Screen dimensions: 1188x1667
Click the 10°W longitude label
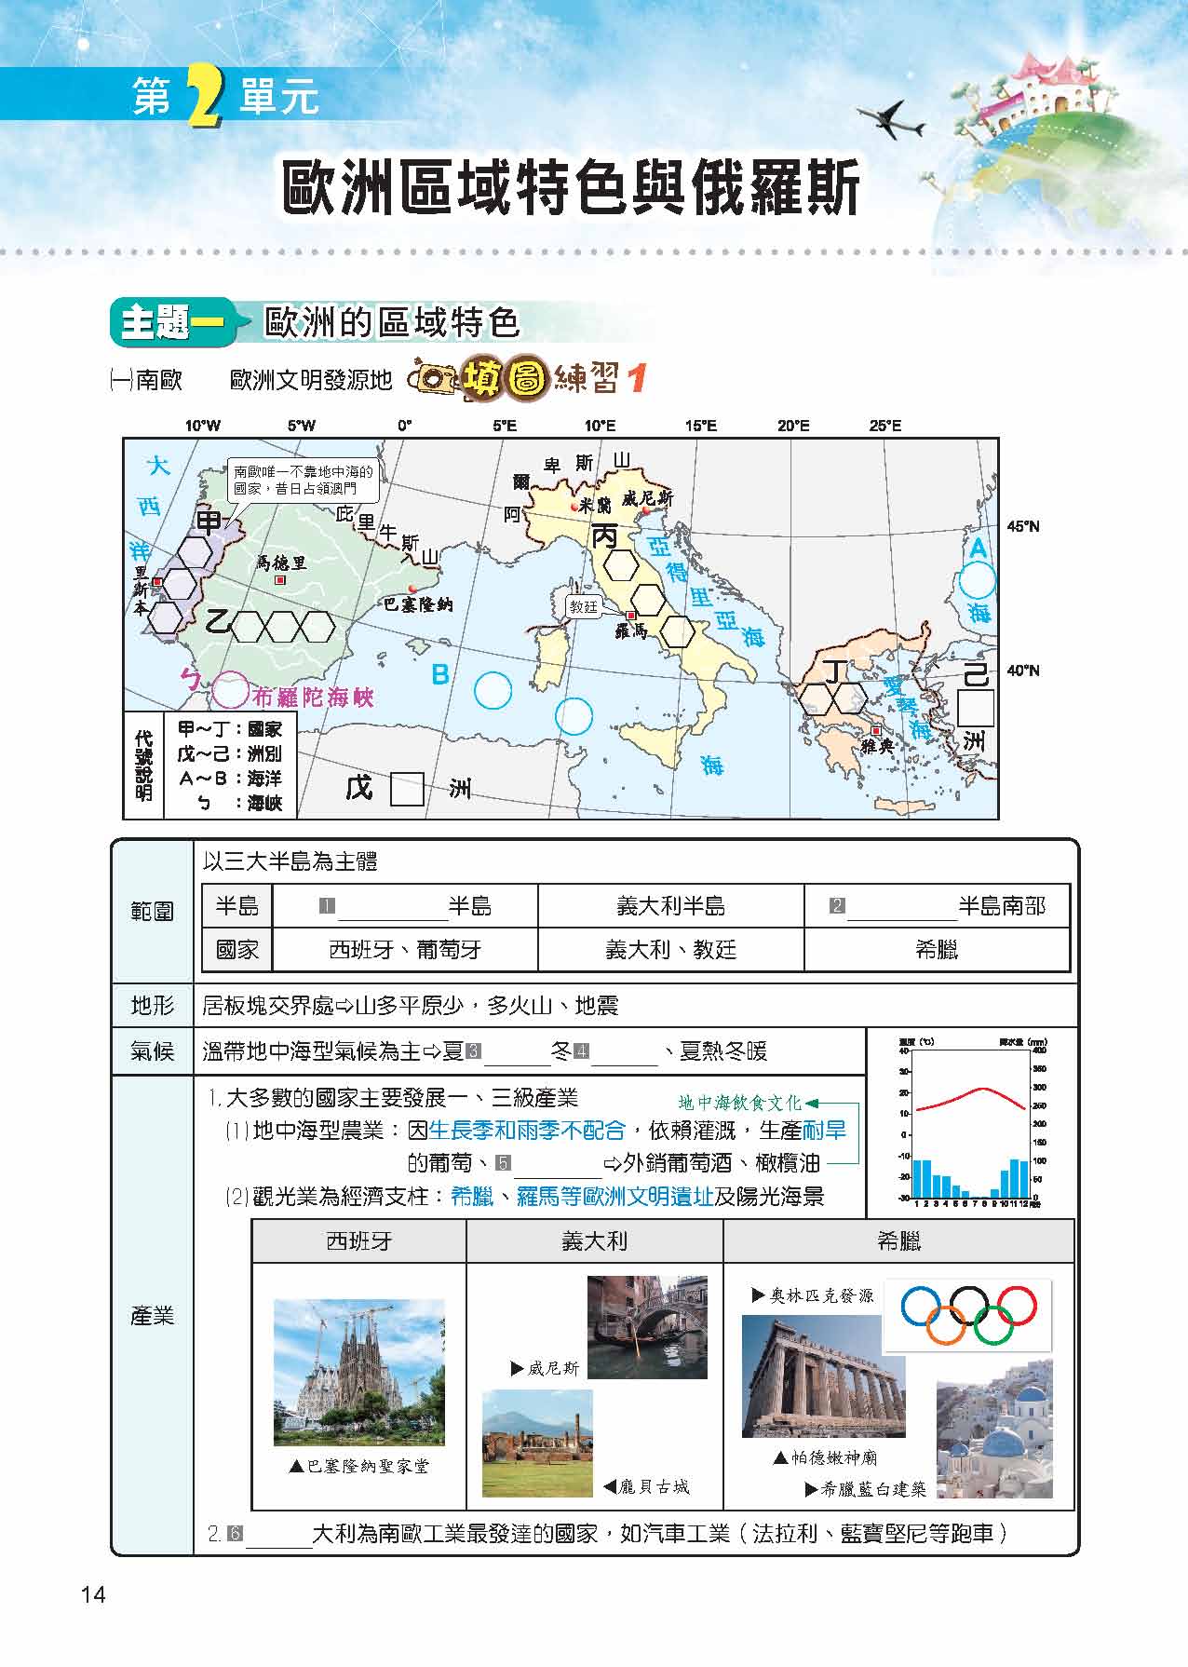pos(203,426)
